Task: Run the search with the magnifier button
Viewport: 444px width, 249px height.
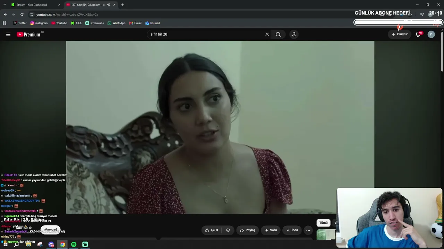Action: coord(278,34)
